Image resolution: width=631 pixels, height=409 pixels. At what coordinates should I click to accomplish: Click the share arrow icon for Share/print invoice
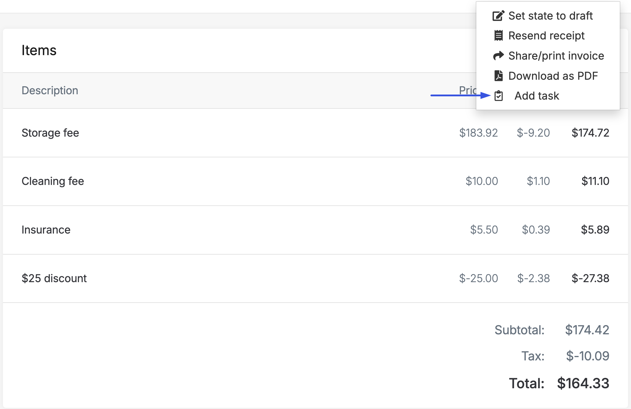click(498, 56)
